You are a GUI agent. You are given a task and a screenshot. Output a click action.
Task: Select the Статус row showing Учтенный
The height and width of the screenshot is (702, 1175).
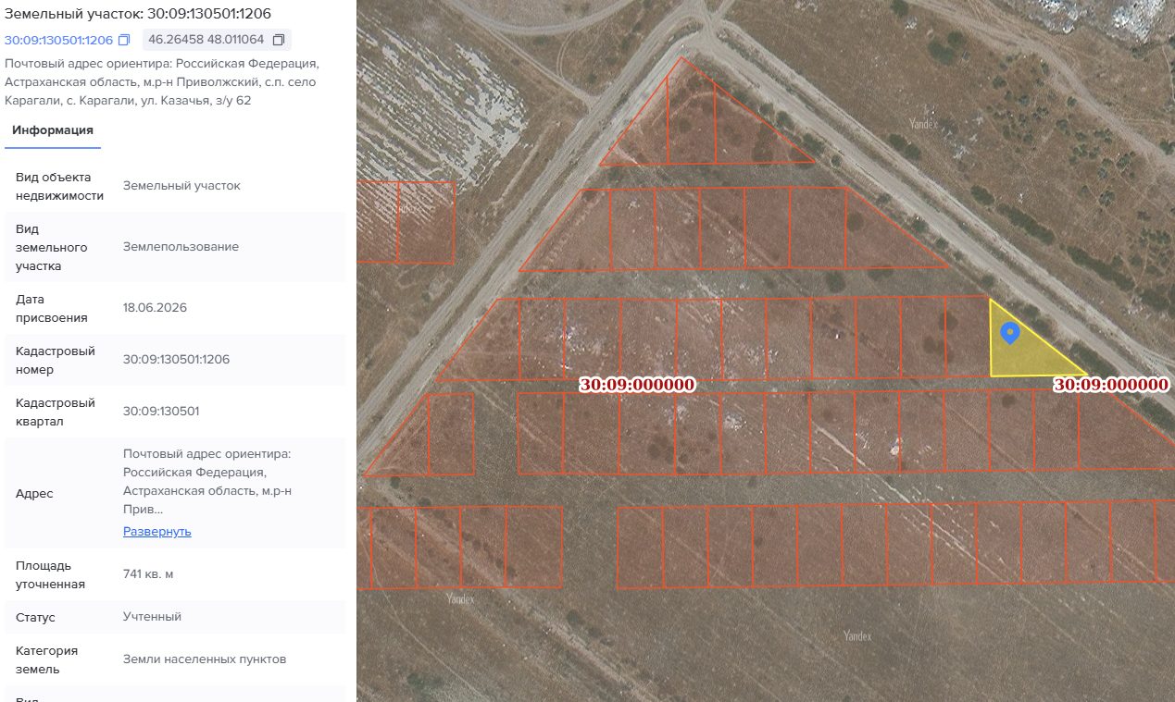pos(175,617)
